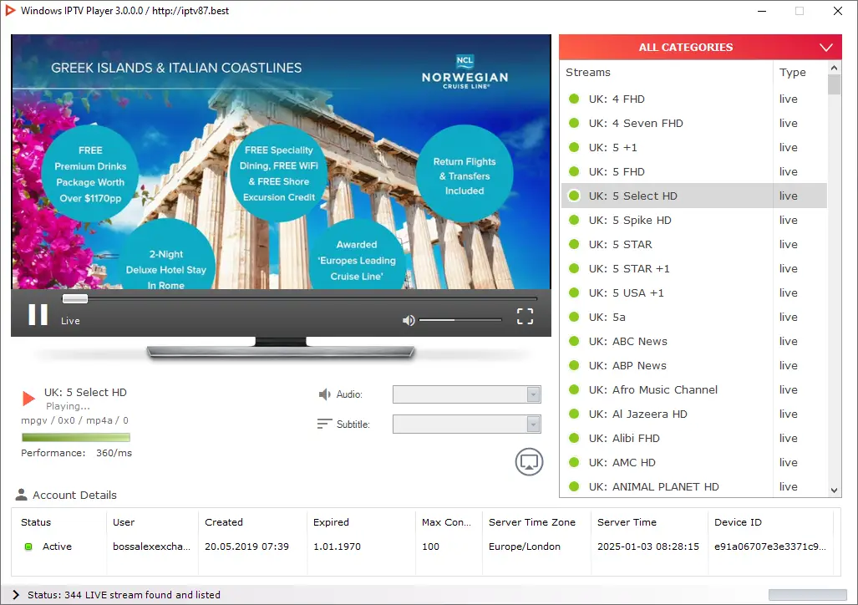The height and width of the screenshot is (605, 858).
Task: Click the Server Time column header
Action: [x=627, y=522]
